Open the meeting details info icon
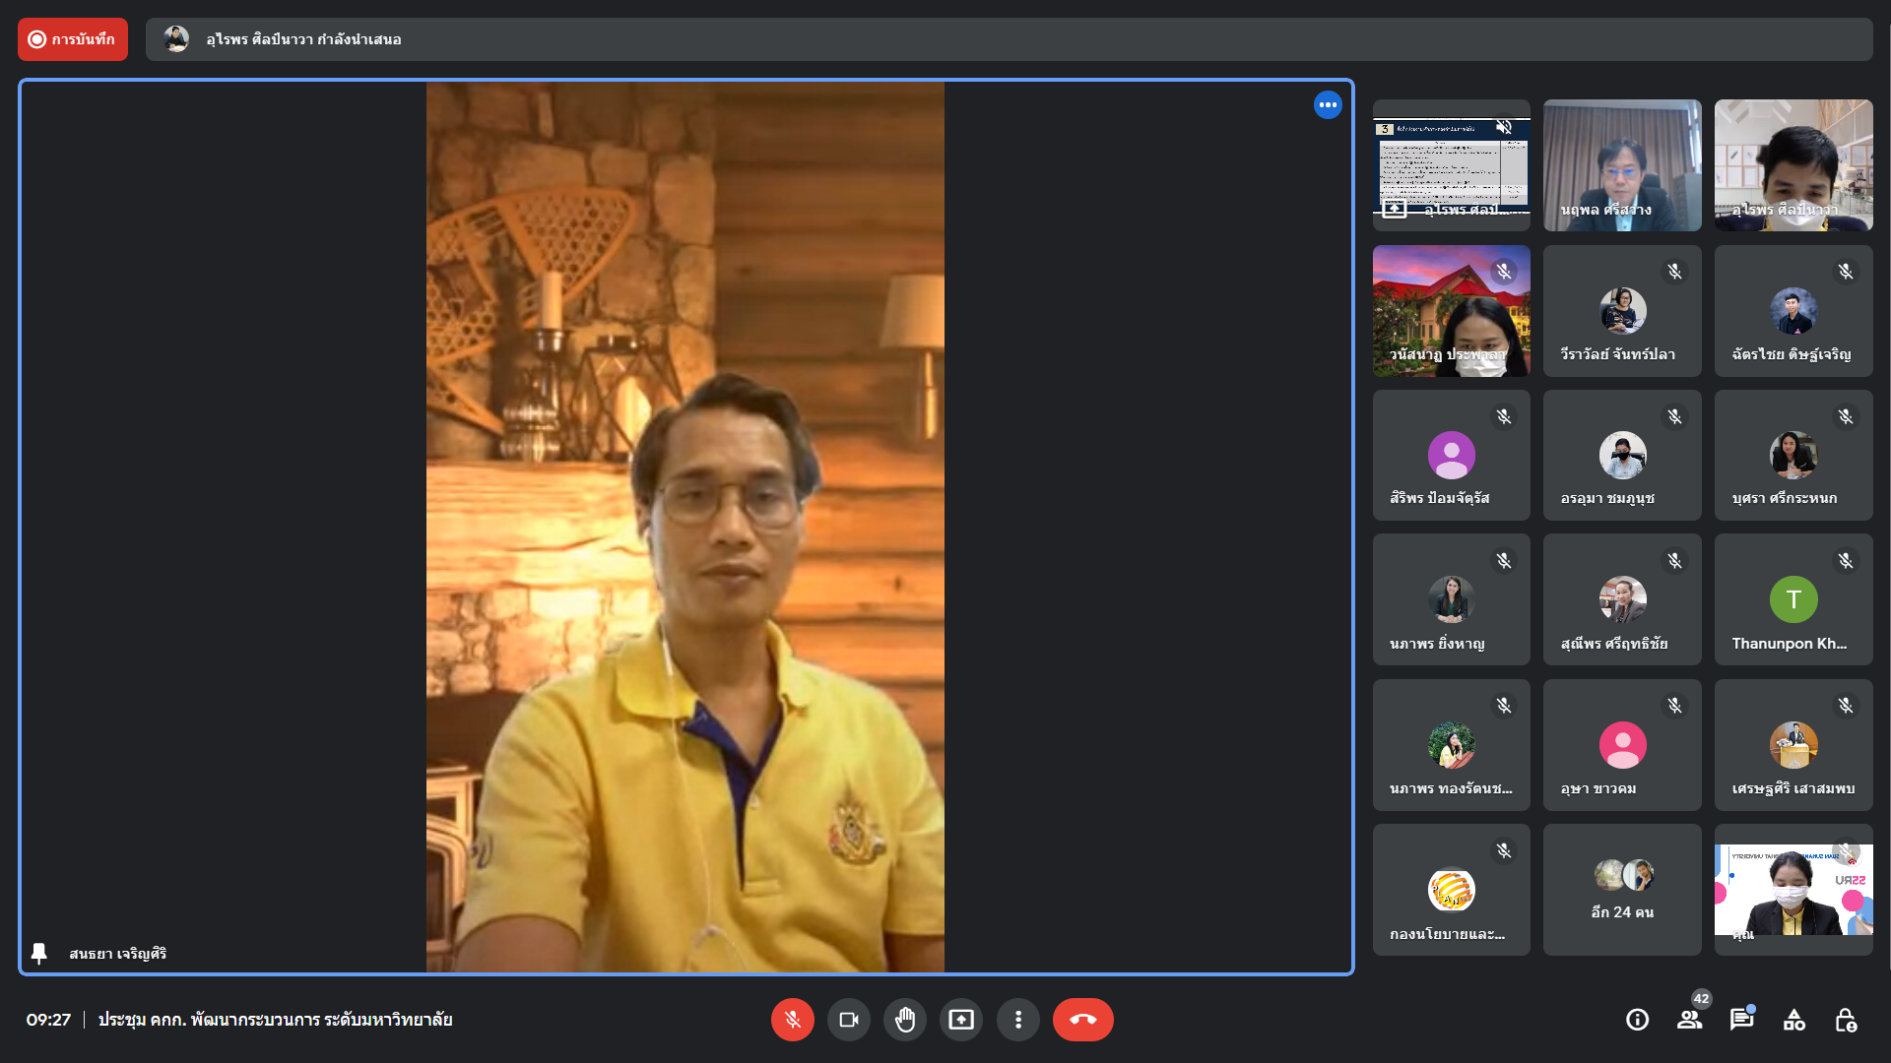The width and height of the screenshot is (1891, 1063). tap(1637, 1020)
